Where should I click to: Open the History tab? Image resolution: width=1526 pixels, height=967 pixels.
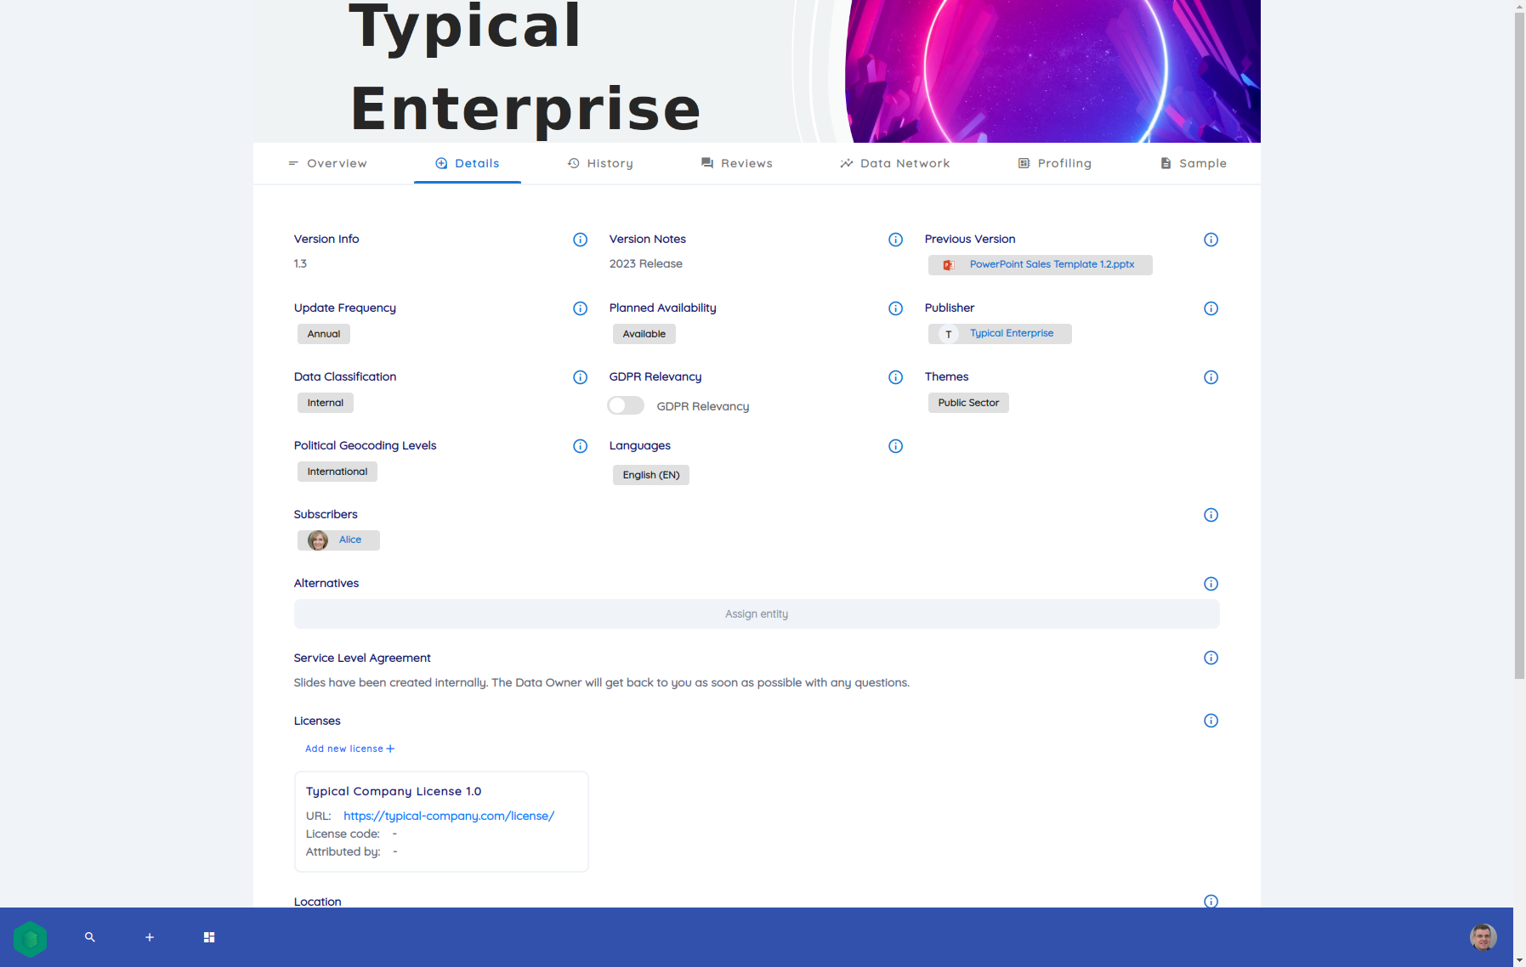[x=600, y=163]
